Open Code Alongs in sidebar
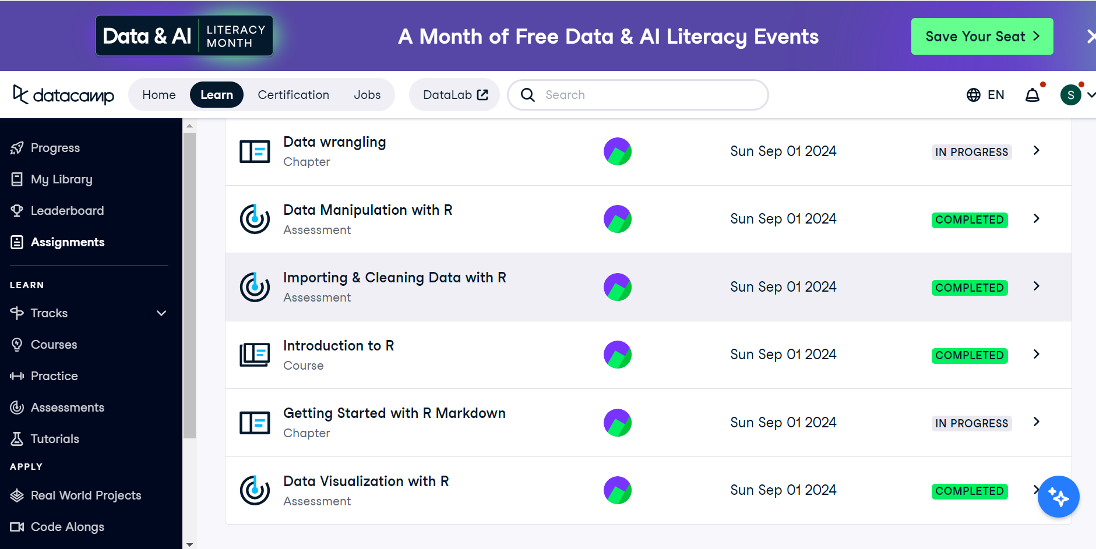Viewport: 1096px width, 549px height. [57, 527]
